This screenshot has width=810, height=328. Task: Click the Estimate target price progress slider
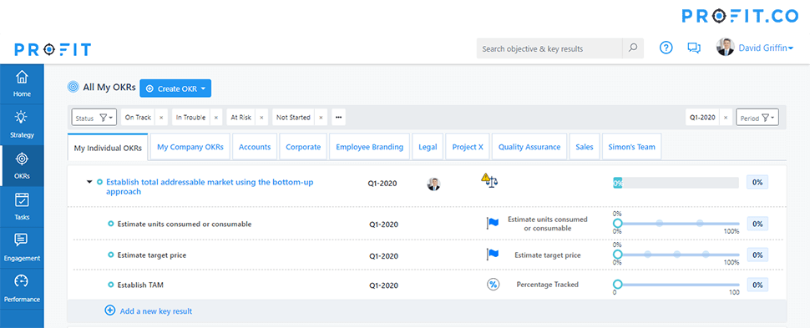coord(678,255)
